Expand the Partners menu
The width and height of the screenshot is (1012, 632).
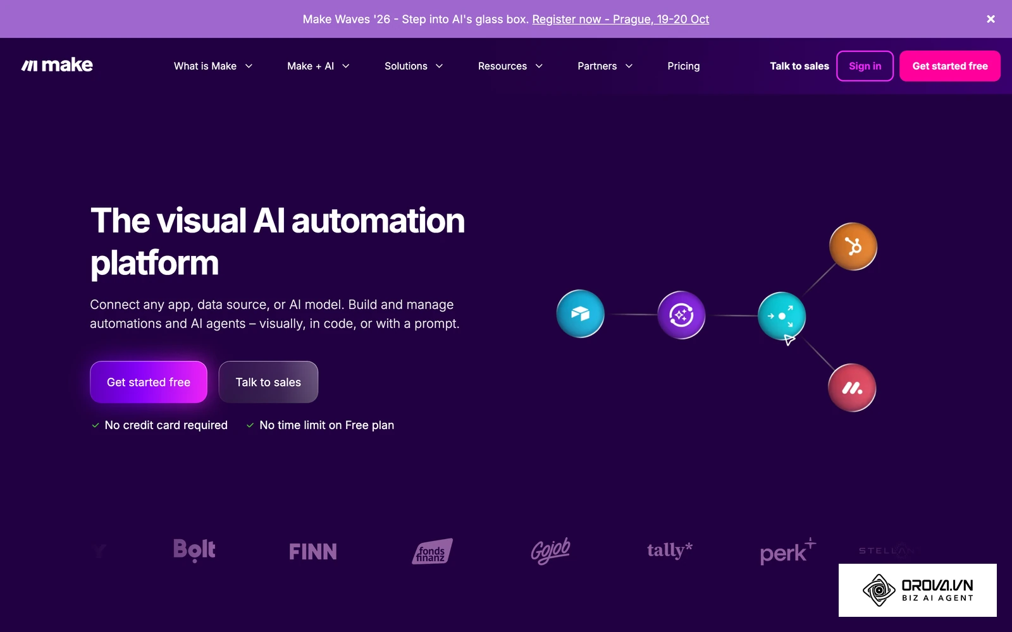[605, 66]
